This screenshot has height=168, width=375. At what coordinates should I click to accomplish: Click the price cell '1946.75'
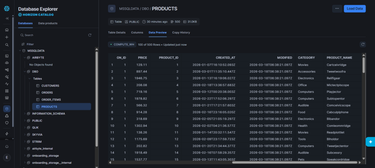point(142,78)
